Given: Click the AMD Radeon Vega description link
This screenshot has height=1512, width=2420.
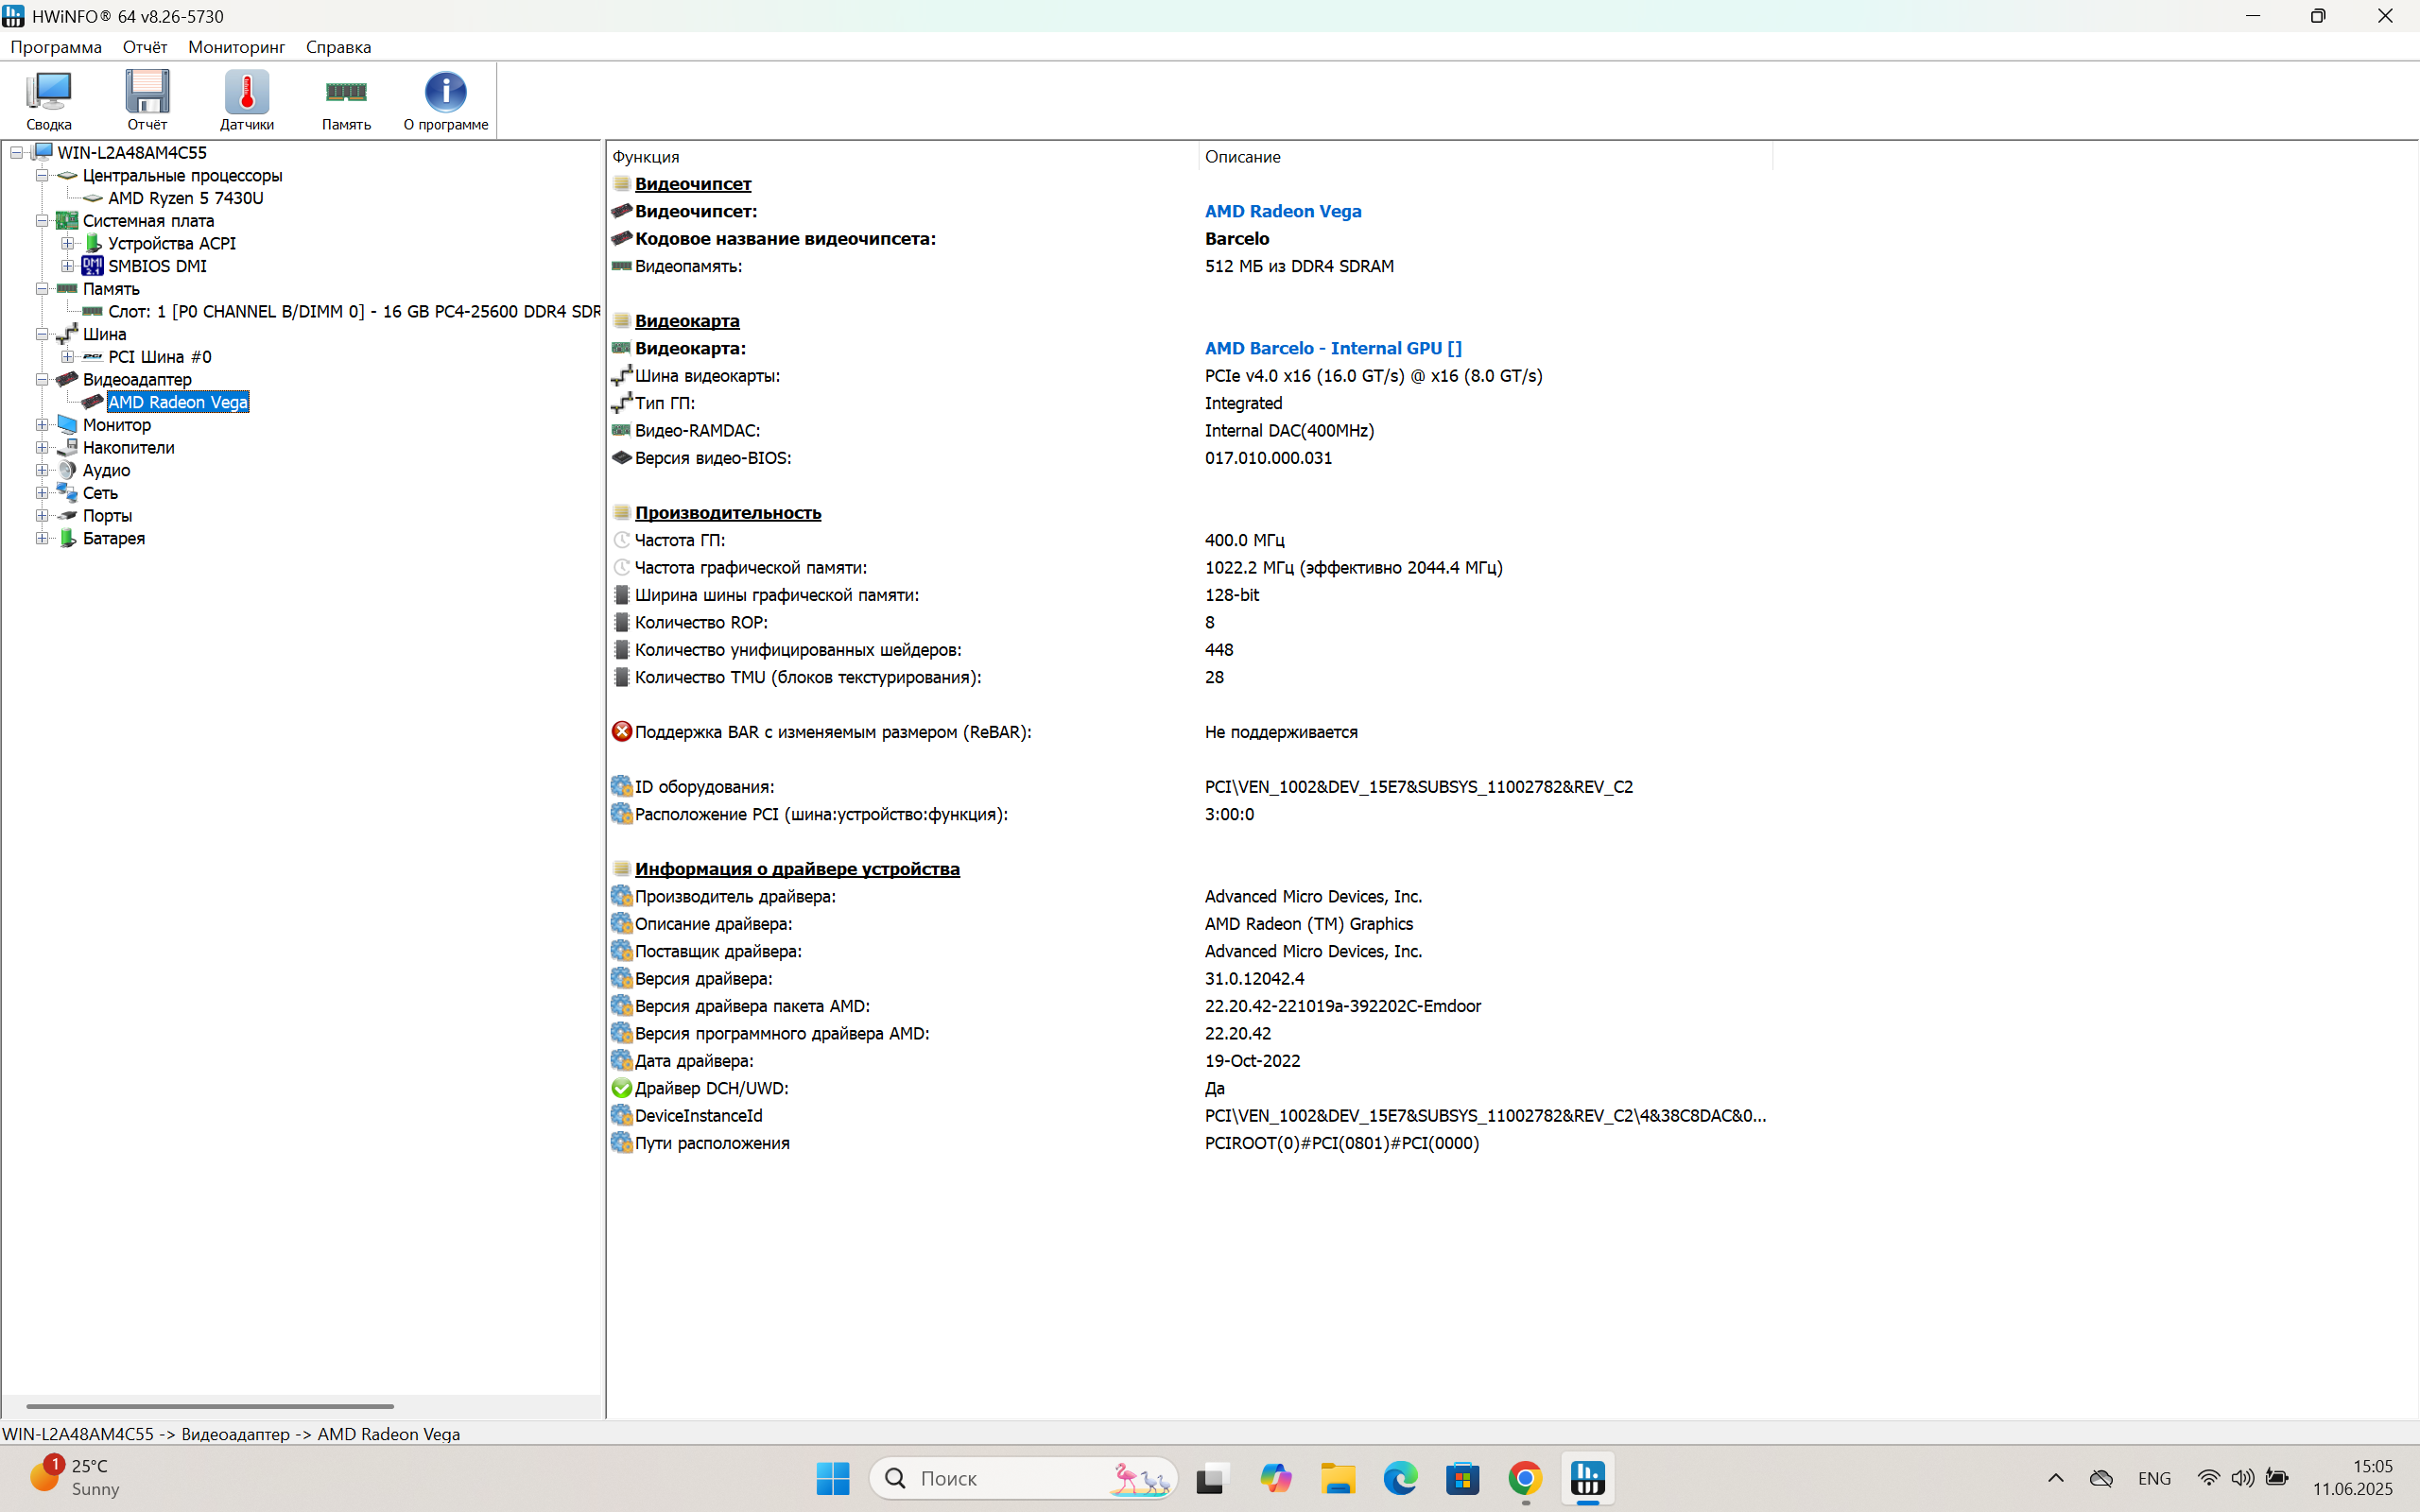Looking at the screenshot, I should (x=1282, y=211).
